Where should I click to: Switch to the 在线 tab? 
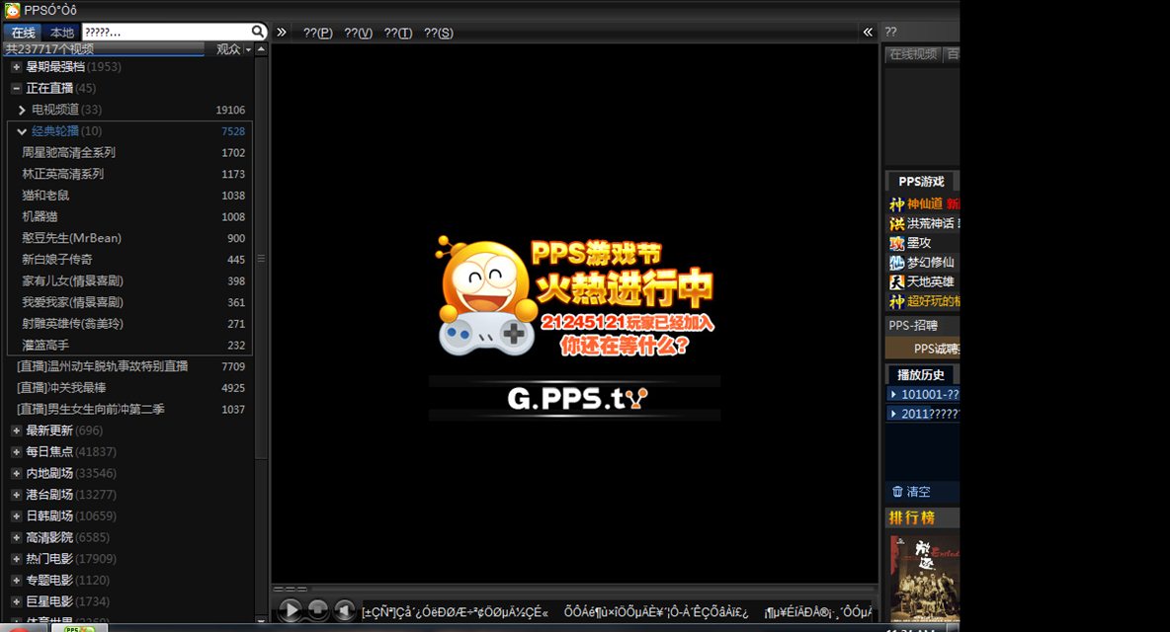(23, 32)
